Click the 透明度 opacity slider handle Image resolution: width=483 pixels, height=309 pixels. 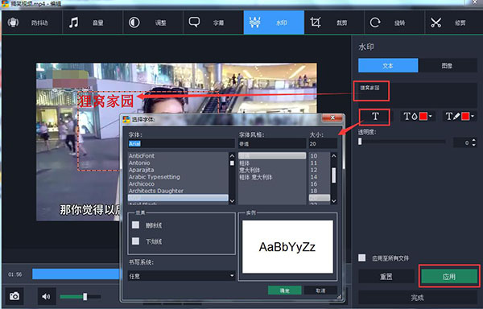[x=360, y=142]
